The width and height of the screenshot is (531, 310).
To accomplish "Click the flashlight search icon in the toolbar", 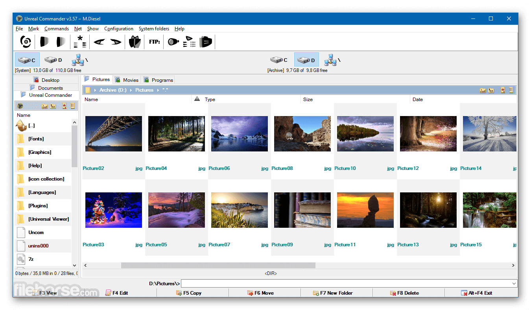I will (173, 42).
